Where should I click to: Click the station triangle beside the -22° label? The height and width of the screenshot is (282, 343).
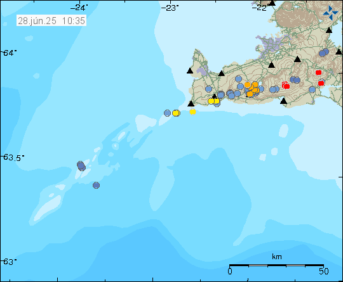coord(272,3)
